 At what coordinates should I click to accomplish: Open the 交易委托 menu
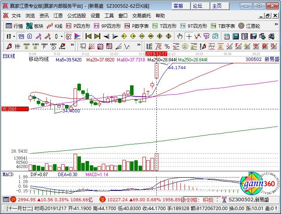(x=142, y=16)
